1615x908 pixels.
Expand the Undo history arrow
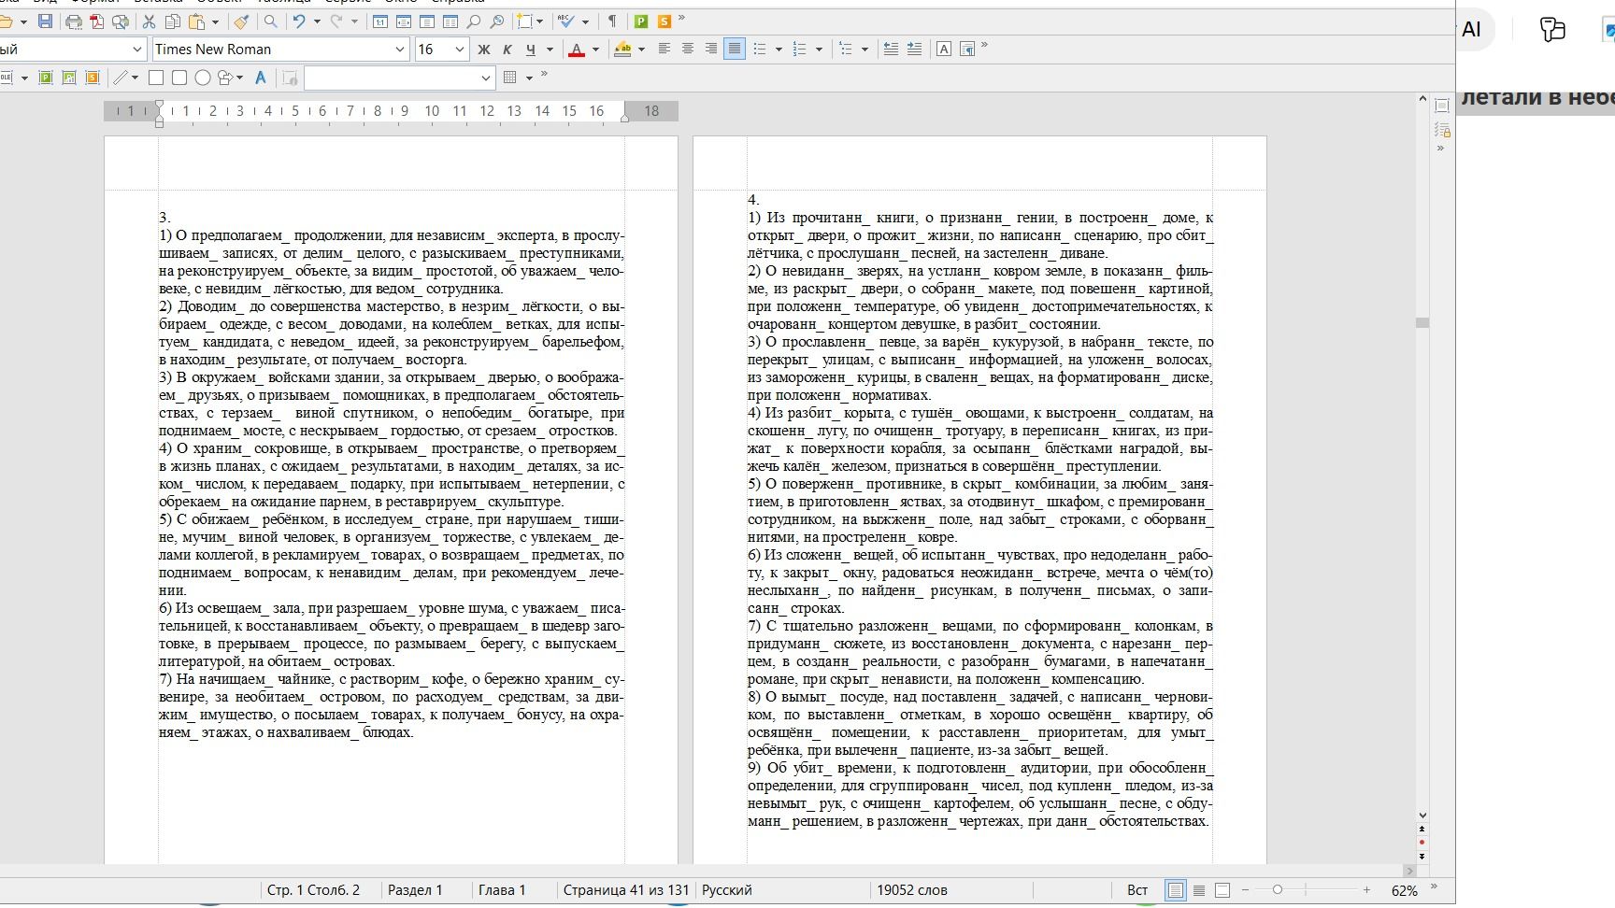pos(318,21)
